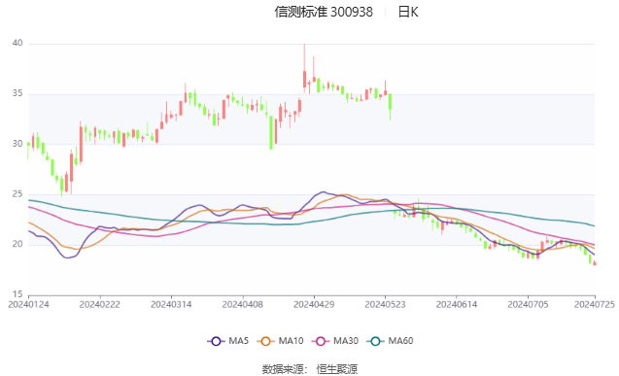
Task: Click the chart title 信测标准 300938
Action: [324, 12]
